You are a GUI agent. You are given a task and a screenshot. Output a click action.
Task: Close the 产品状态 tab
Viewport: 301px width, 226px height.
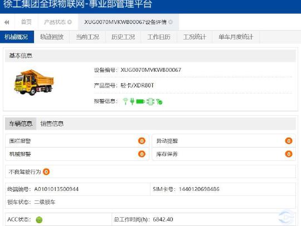[70, 22]
